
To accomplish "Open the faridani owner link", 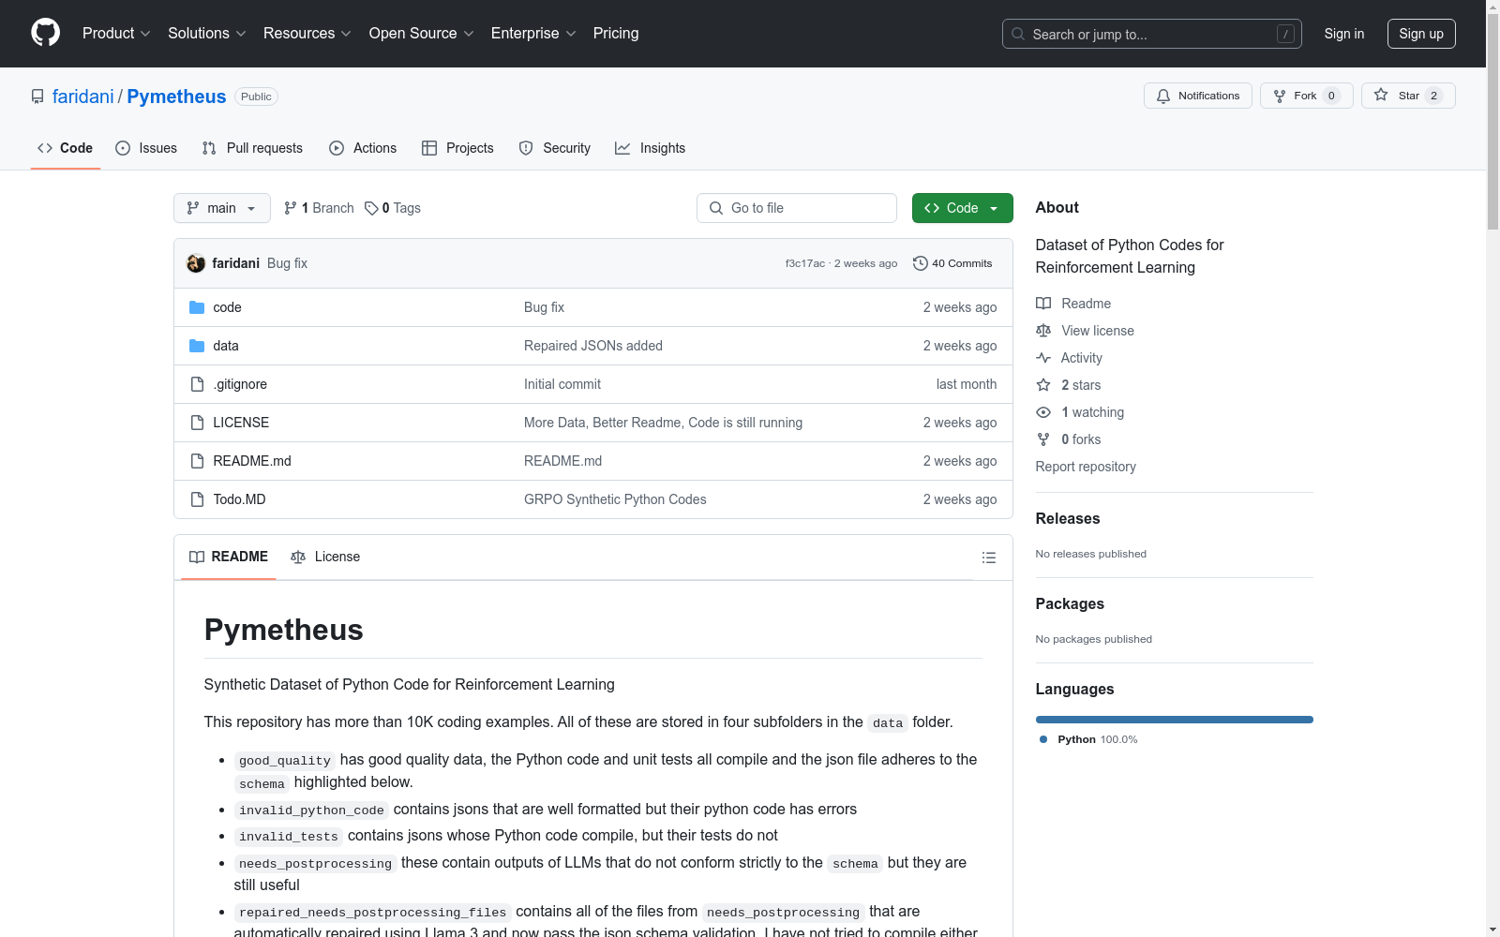I will [x=82, y=97].
